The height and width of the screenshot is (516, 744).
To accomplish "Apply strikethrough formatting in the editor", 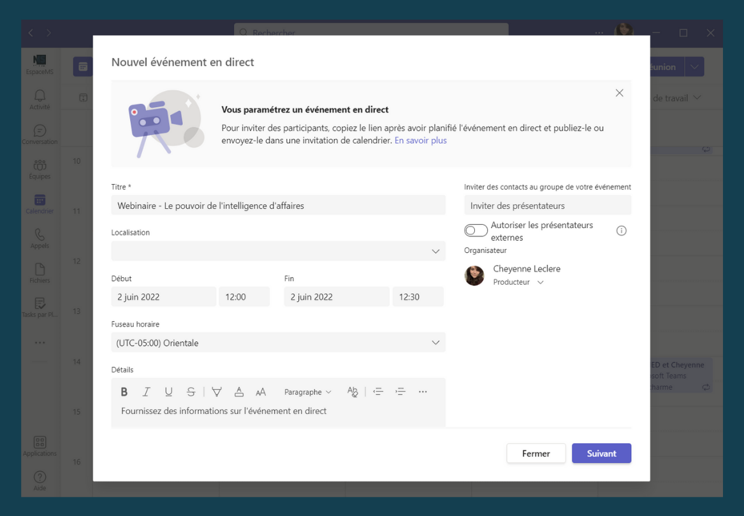I will click(191, 391).
